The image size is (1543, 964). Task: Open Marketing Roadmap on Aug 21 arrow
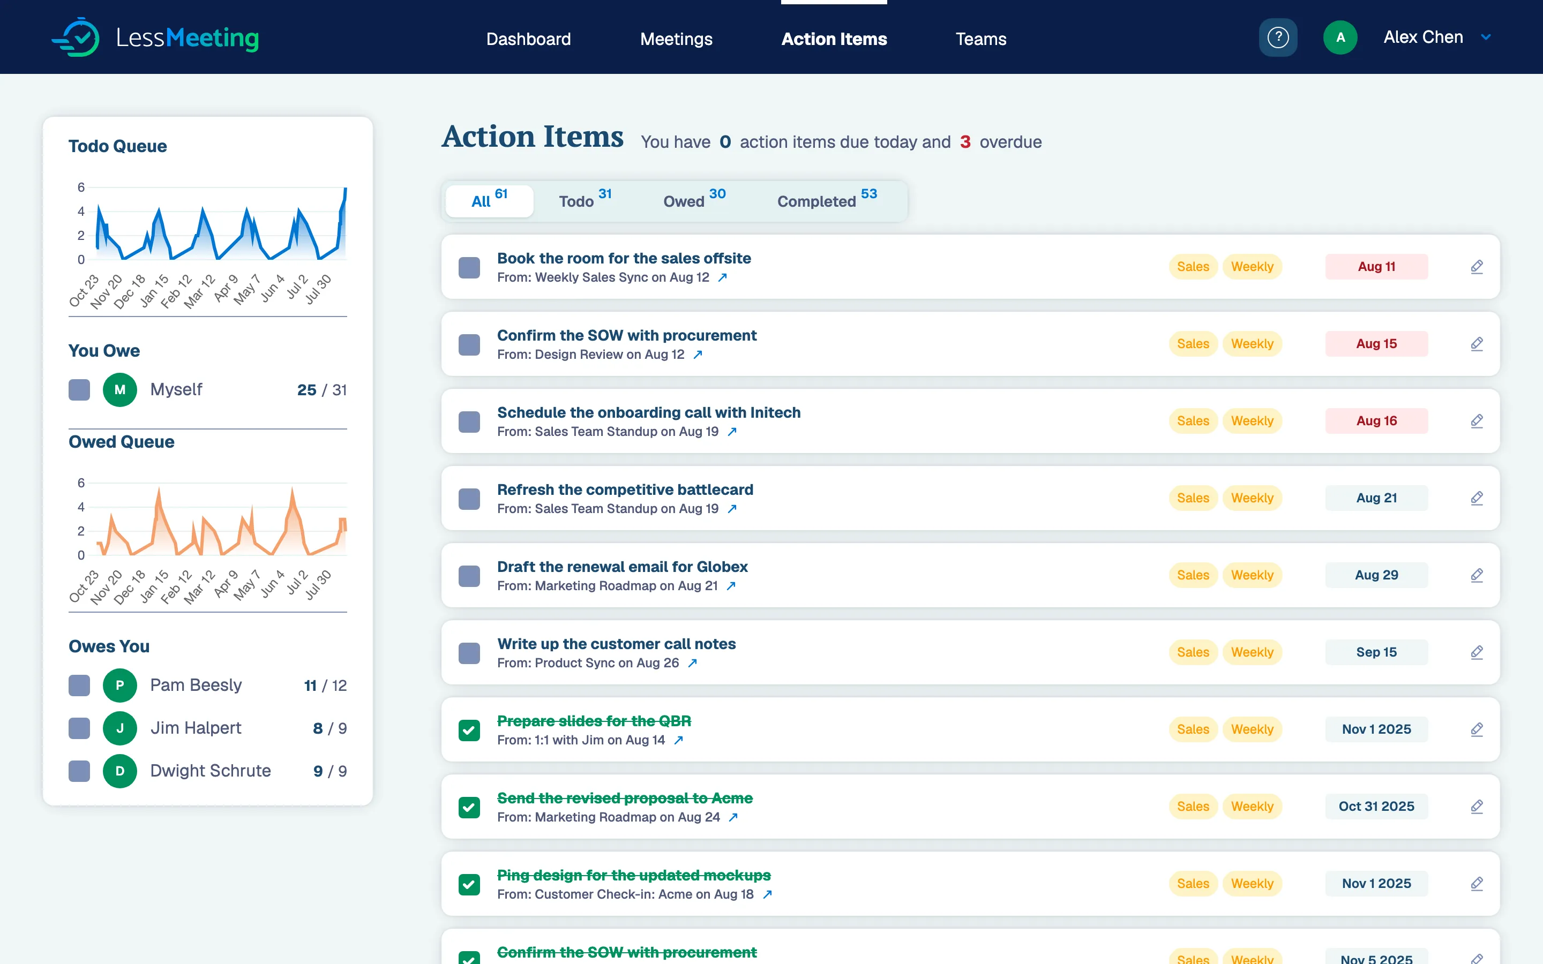(731, 586)
